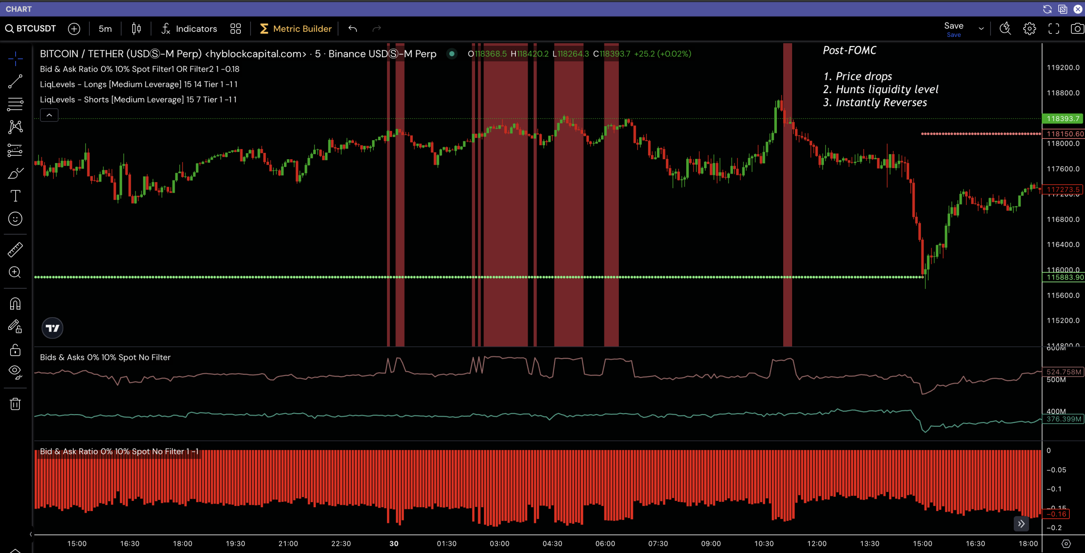Image resolution: width=1085 pixels, height=553 pixels.
Task: Click the trash remove drawings icon
Action: point(15,404)
